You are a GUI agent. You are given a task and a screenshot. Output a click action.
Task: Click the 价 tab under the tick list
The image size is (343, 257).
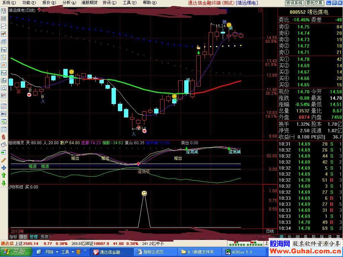click(290, 237)
